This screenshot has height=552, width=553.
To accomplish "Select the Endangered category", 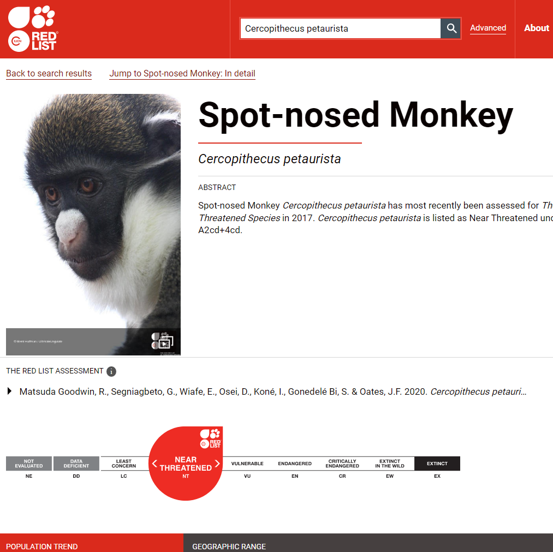I will point(295,464).
